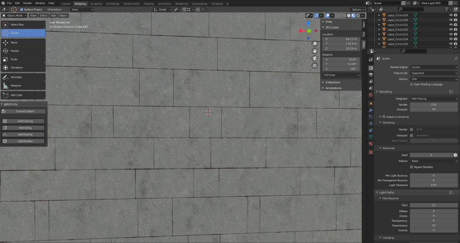Open the Render menu
This screenshot has width=460, height=243.
click(27, 3)
